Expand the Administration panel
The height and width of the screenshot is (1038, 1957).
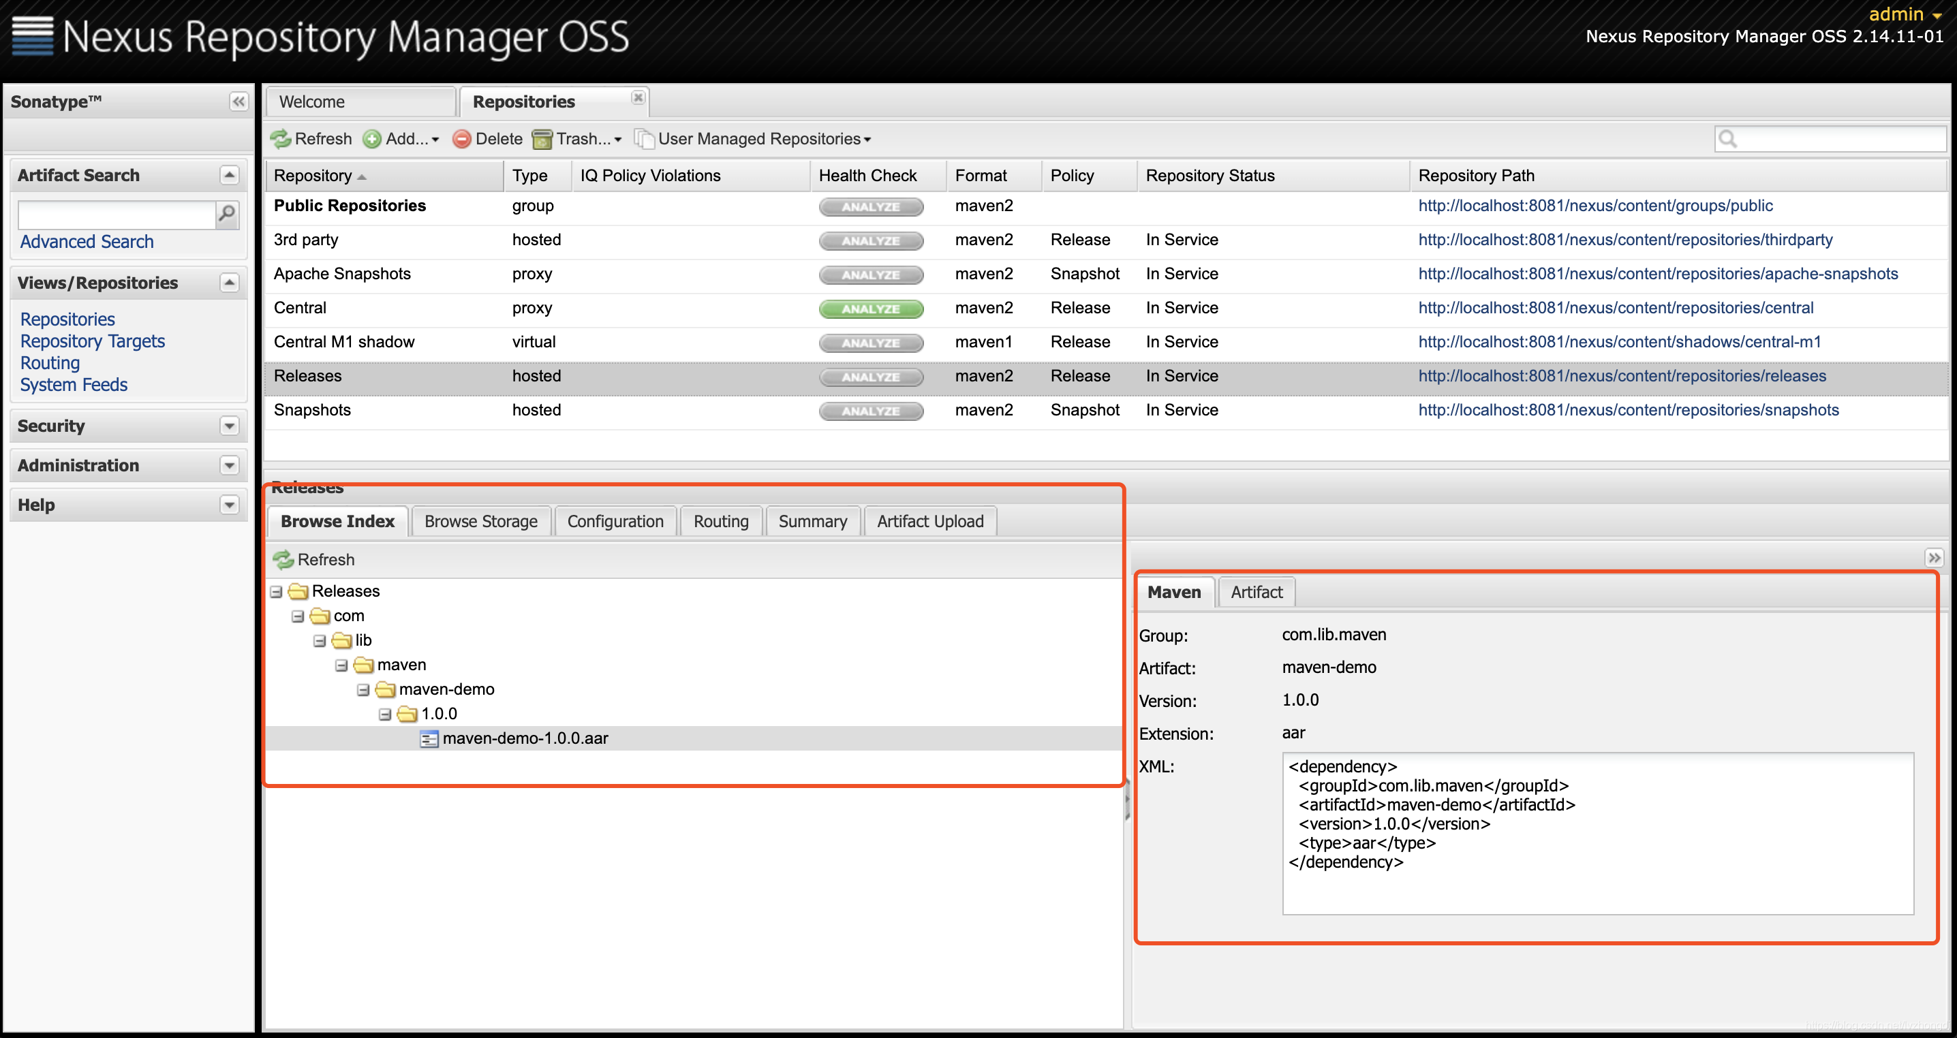tap(229, 465)
